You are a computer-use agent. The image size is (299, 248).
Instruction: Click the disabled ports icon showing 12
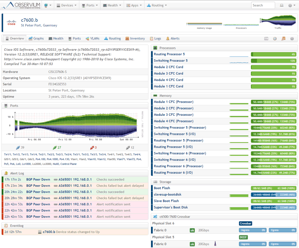click(128, 147)
